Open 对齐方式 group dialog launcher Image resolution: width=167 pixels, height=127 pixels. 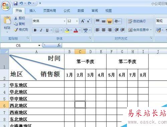pos(151,38)
